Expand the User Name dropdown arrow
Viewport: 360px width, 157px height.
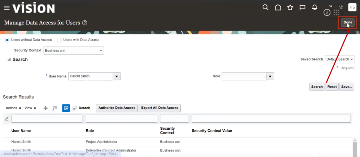pos(117,76)
